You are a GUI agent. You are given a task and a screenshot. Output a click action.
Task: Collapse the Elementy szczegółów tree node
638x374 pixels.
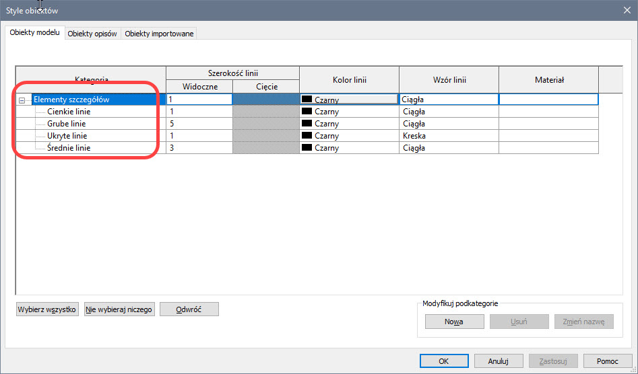(22, 100)
